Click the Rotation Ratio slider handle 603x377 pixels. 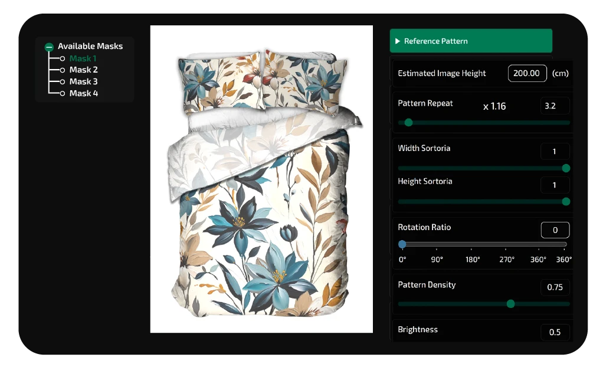point(402,244)
